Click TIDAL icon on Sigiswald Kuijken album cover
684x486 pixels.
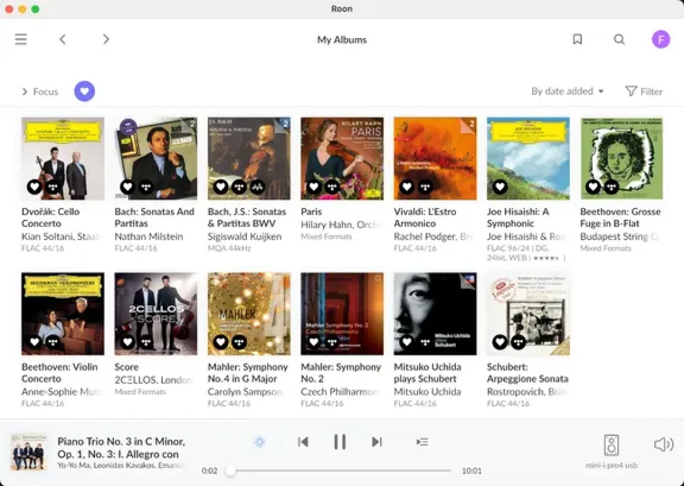pyautogui.click(x=239, y=187)
